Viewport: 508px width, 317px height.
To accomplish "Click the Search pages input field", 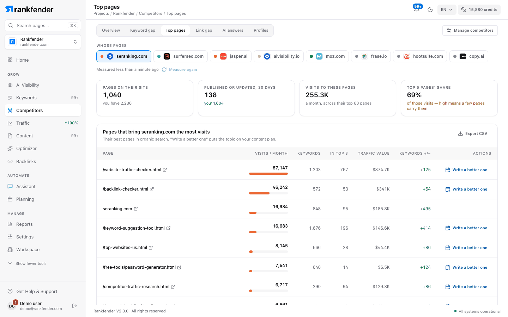I will 43,25.
